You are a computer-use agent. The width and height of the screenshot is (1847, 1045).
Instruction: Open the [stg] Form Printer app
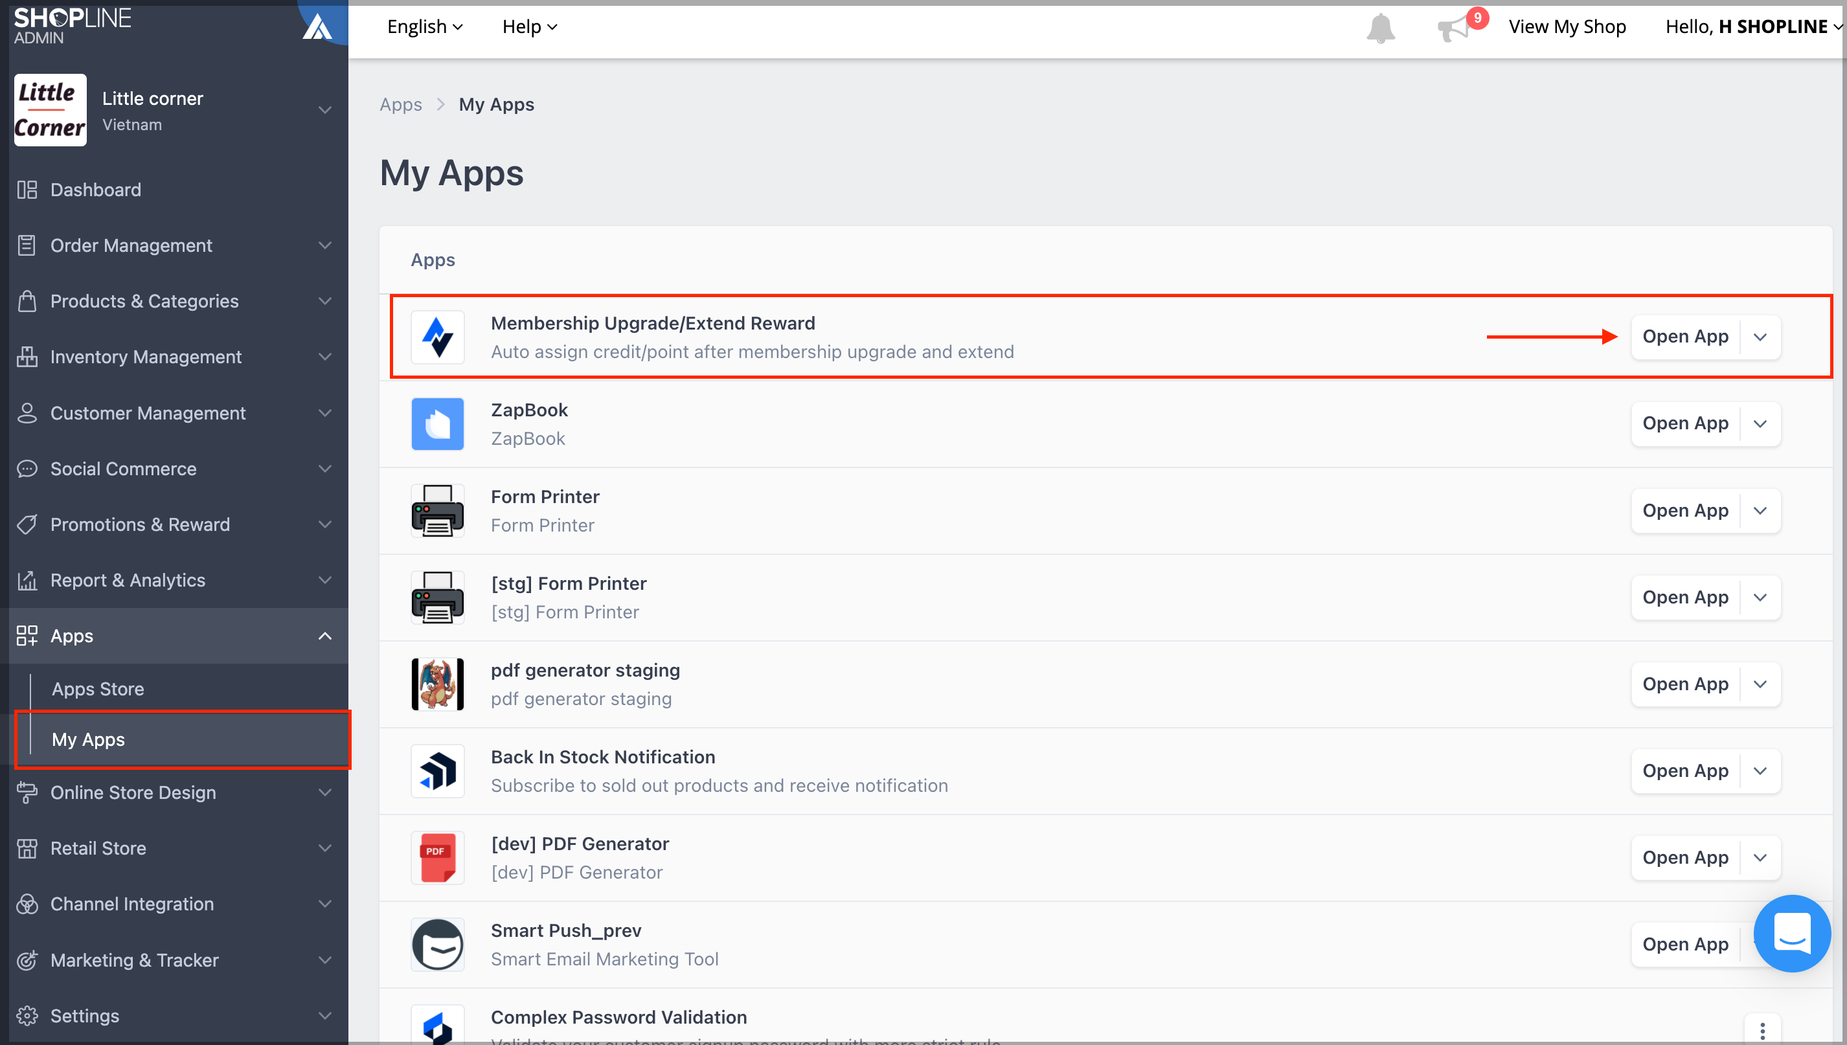(1684, 597)
